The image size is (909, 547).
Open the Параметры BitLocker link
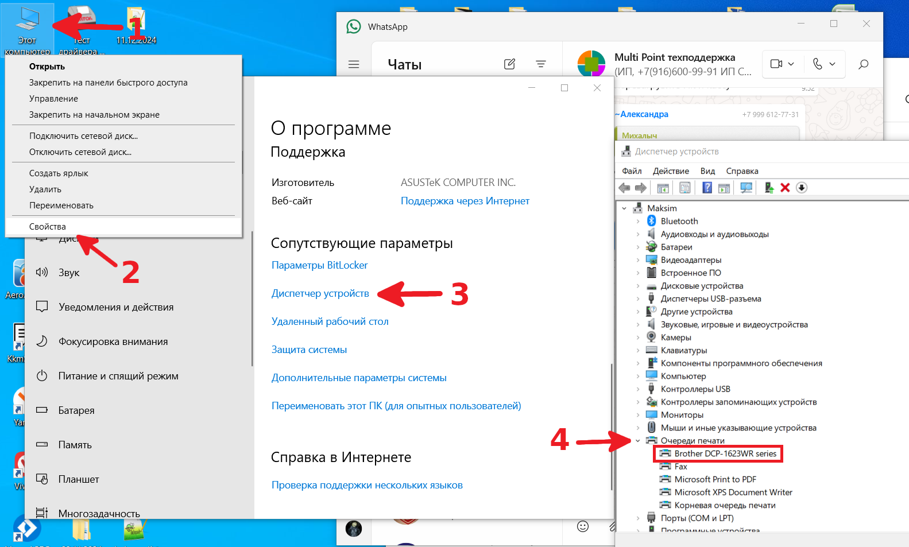[x=319, y=265]
